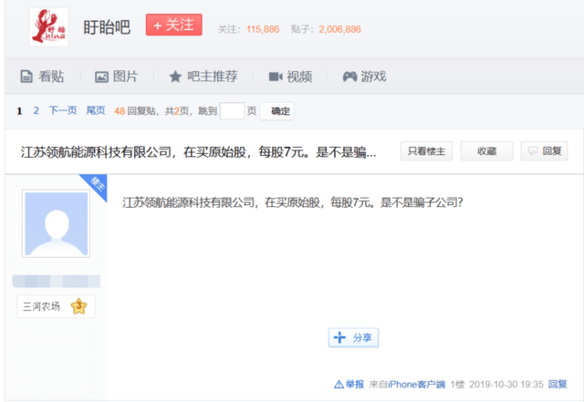Click the 三河农场 level badge
Screen dimensions: 584x402
tap(55, 306)
